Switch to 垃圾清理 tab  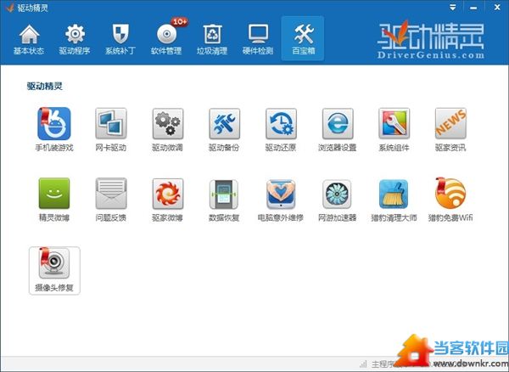click(212, 39)
